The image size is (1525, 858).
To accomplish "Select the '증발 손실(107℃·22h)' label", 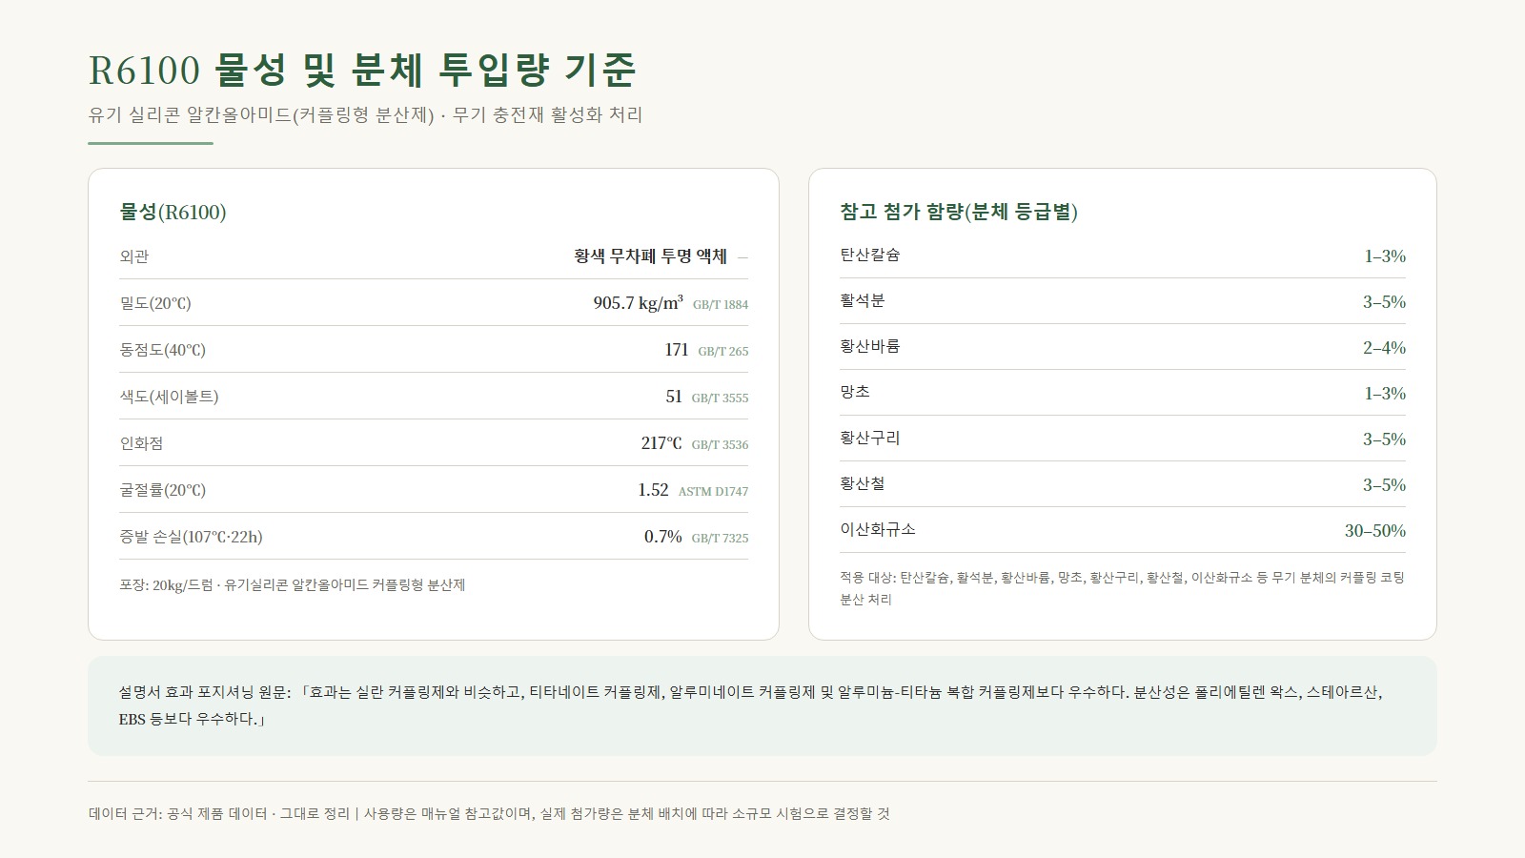I will click(x=191, y=537).
